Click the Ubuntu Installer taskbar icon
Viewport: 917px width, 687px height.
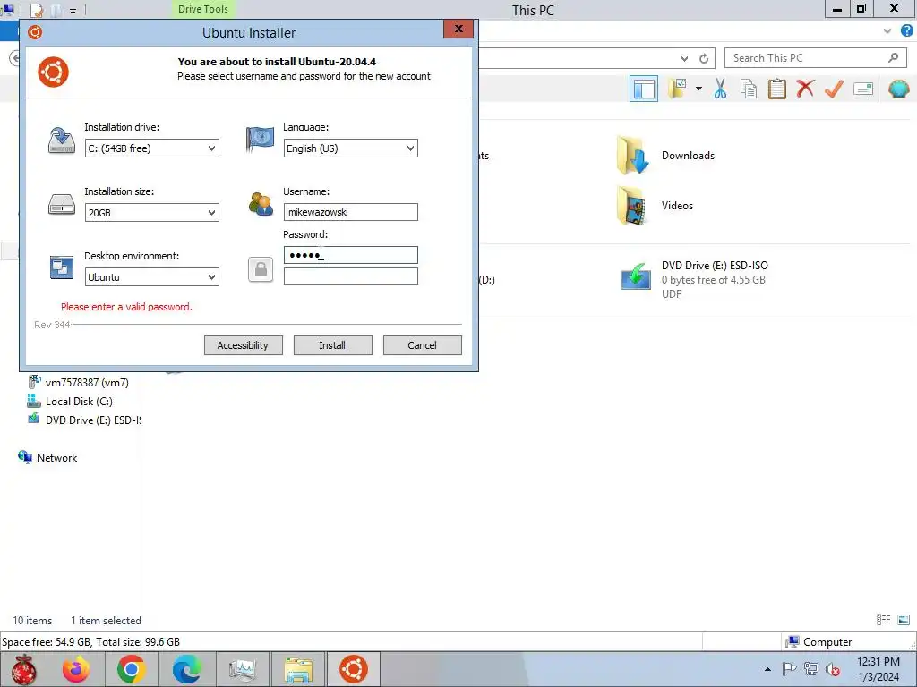pyautogui.click(x=354, y=669)
